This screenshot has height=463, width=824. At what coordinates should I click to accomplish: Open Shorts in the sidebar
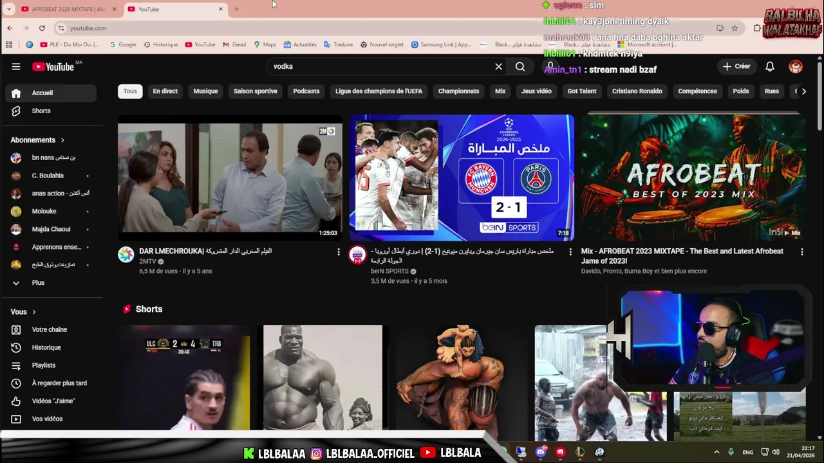tap(51, 111)
